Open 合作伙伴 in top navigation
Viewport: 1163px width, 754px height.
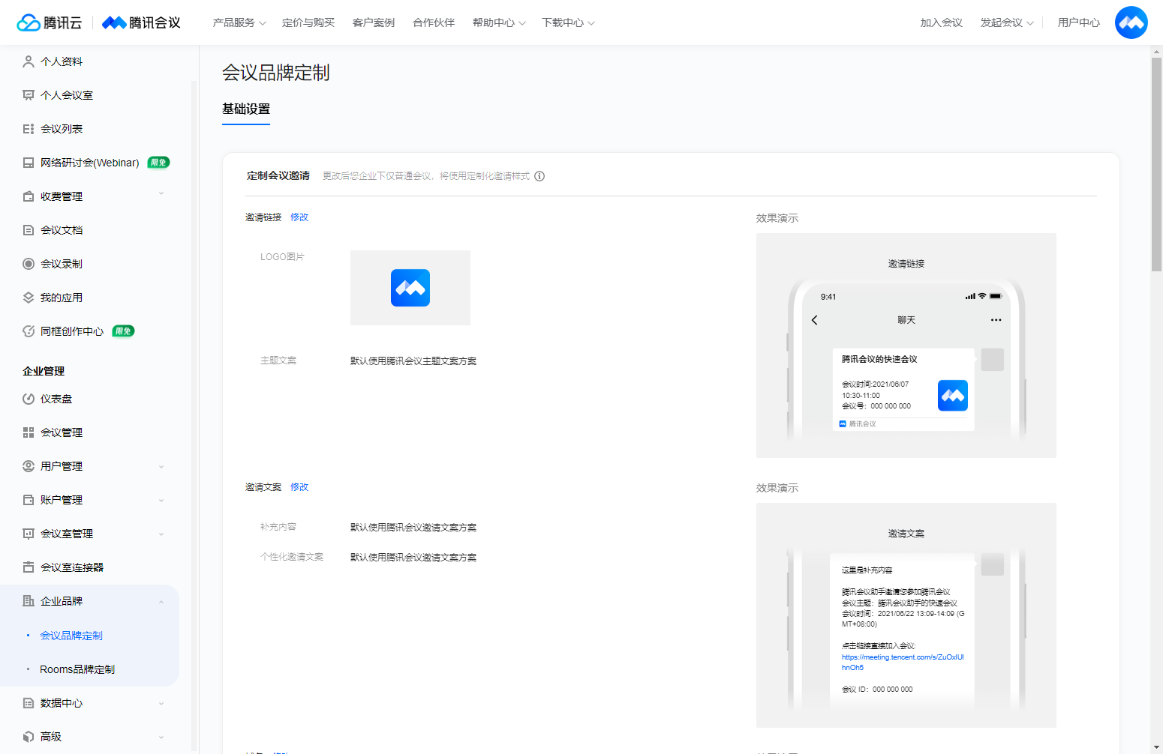point(434,22)
